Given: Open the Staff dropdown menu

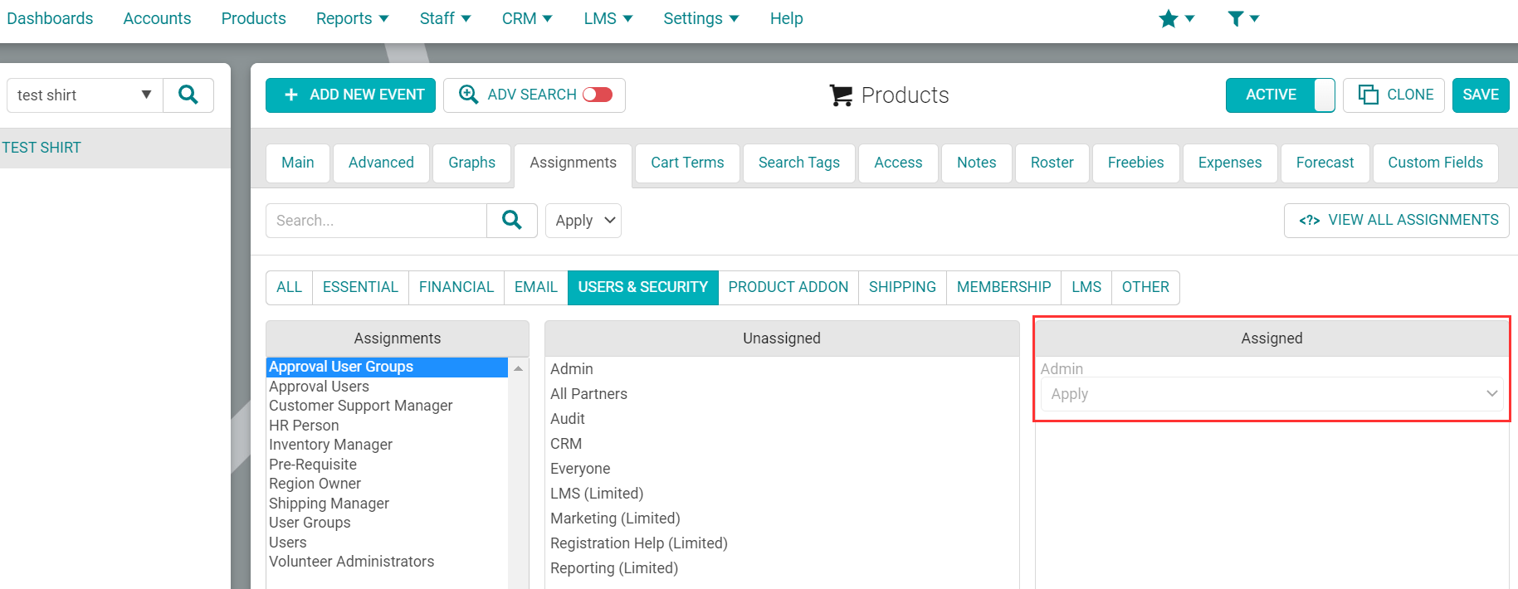Looking at the screenshot, I should point(446,18).
